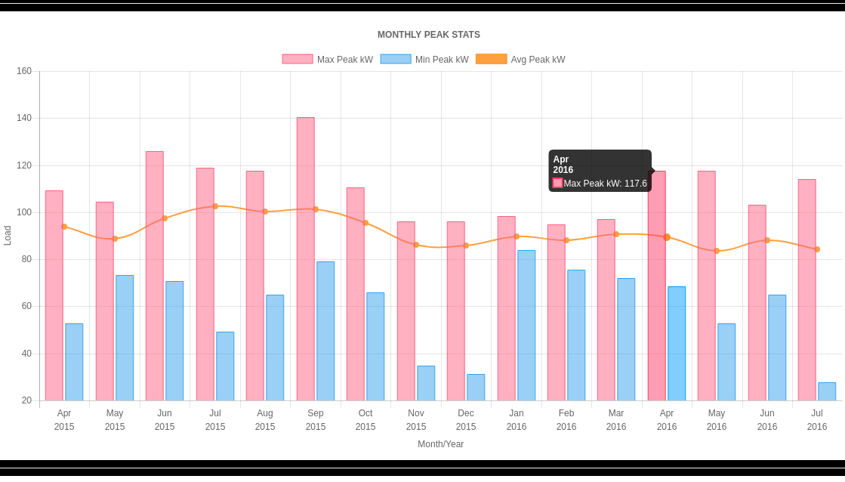This screenshot has height=482, width=845.
Task: Click the Apr 2015 x-axis label
Action: [64, 420]
